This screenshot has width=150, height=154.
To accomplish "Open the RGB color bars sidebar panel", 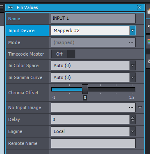I will point(148,42).
